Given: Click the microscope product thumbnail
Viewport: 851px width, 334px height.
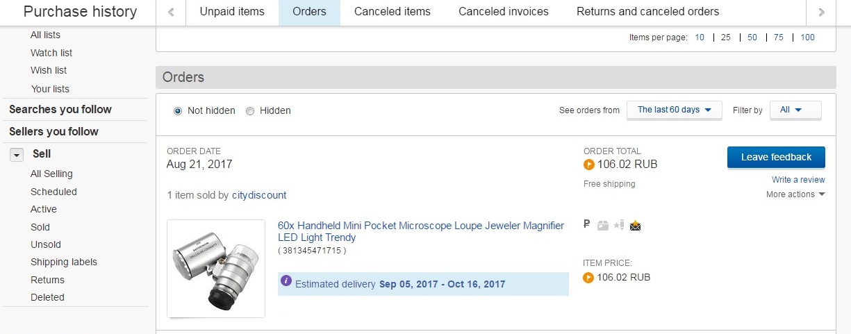Looking at the screenshot, I should (x=216, y=268).
